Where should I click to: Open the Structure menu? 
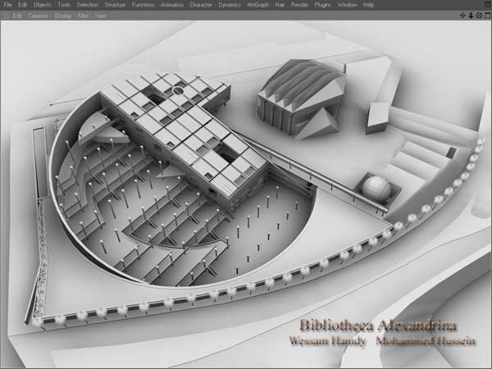point(116,5)
